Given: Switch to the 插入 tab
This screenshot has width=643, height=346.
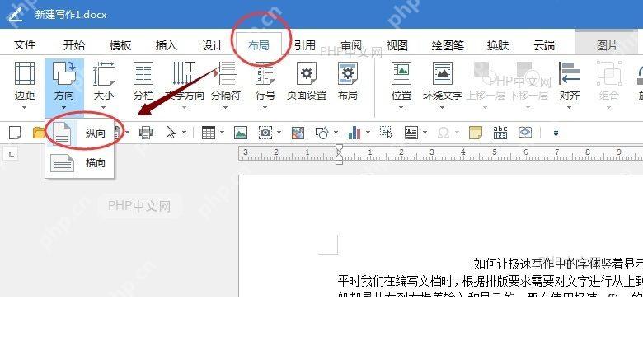Looking at the screenshot, I should click(x=166, y=44).
